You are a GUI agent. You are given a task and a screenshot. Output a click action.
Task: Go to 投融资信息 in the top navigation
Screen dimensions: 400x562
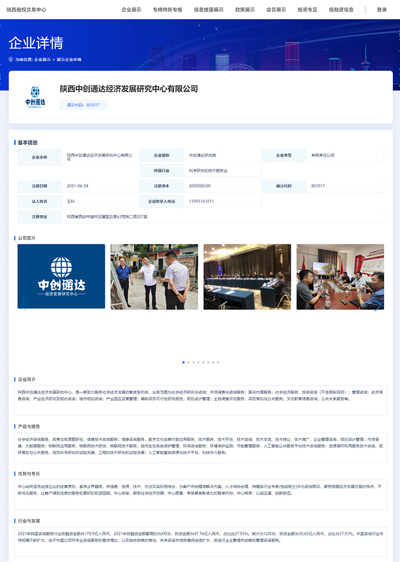(341, 10)
